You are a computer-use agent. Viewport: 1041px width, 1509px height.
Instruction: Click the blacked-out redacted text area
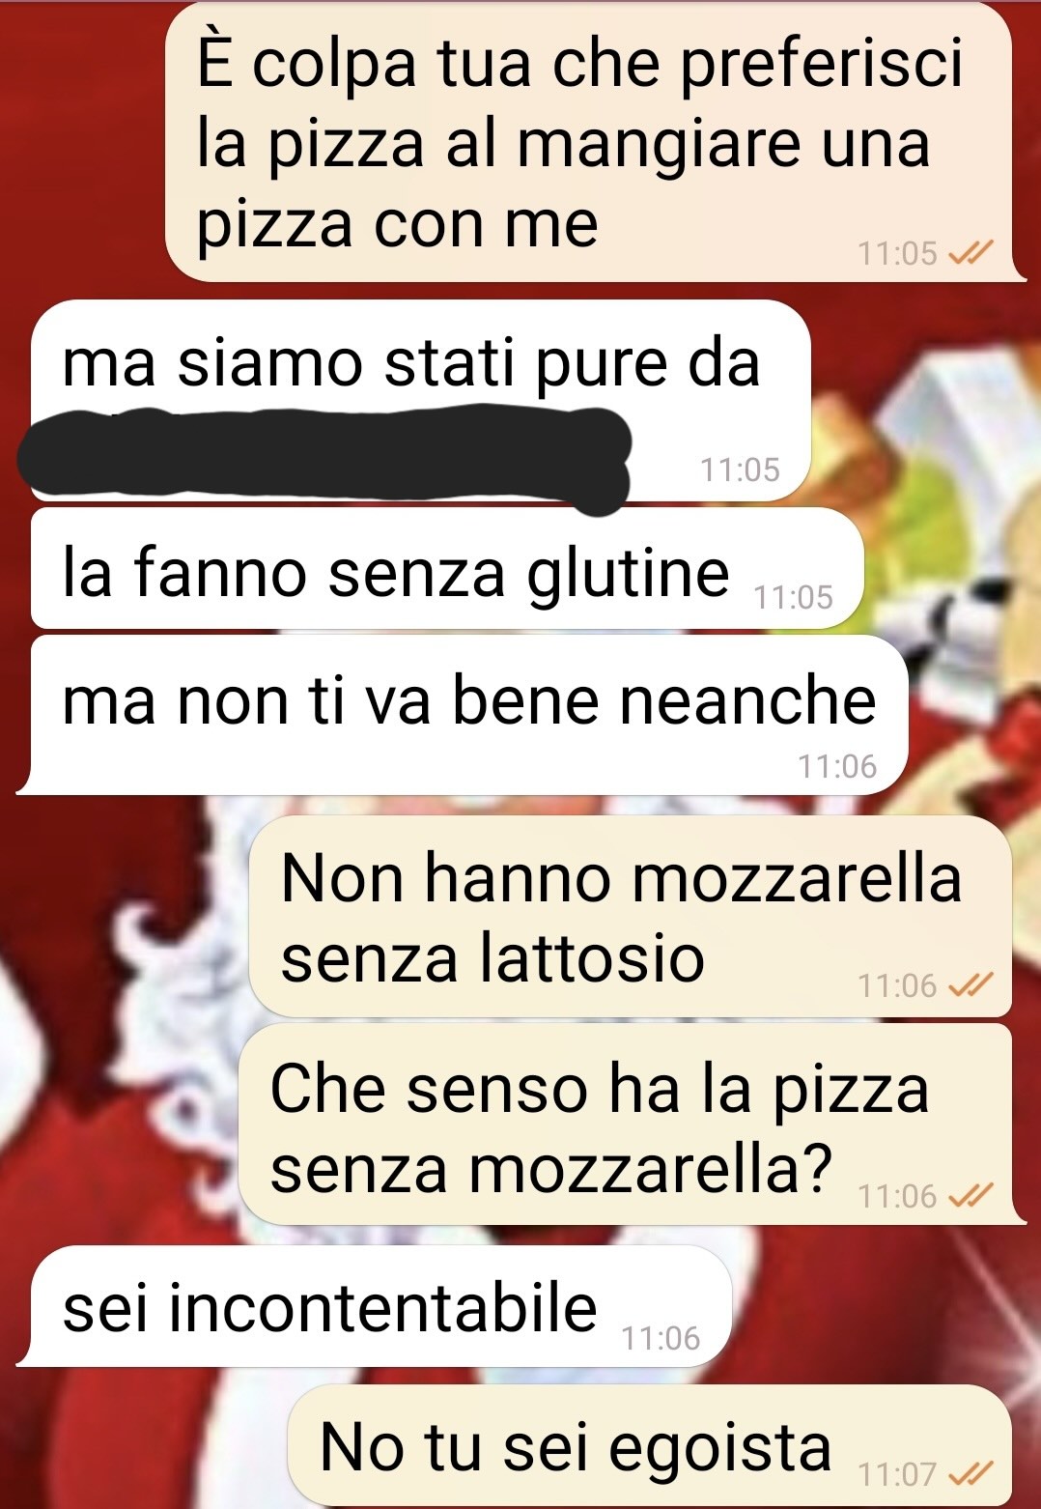click(324, 454)
